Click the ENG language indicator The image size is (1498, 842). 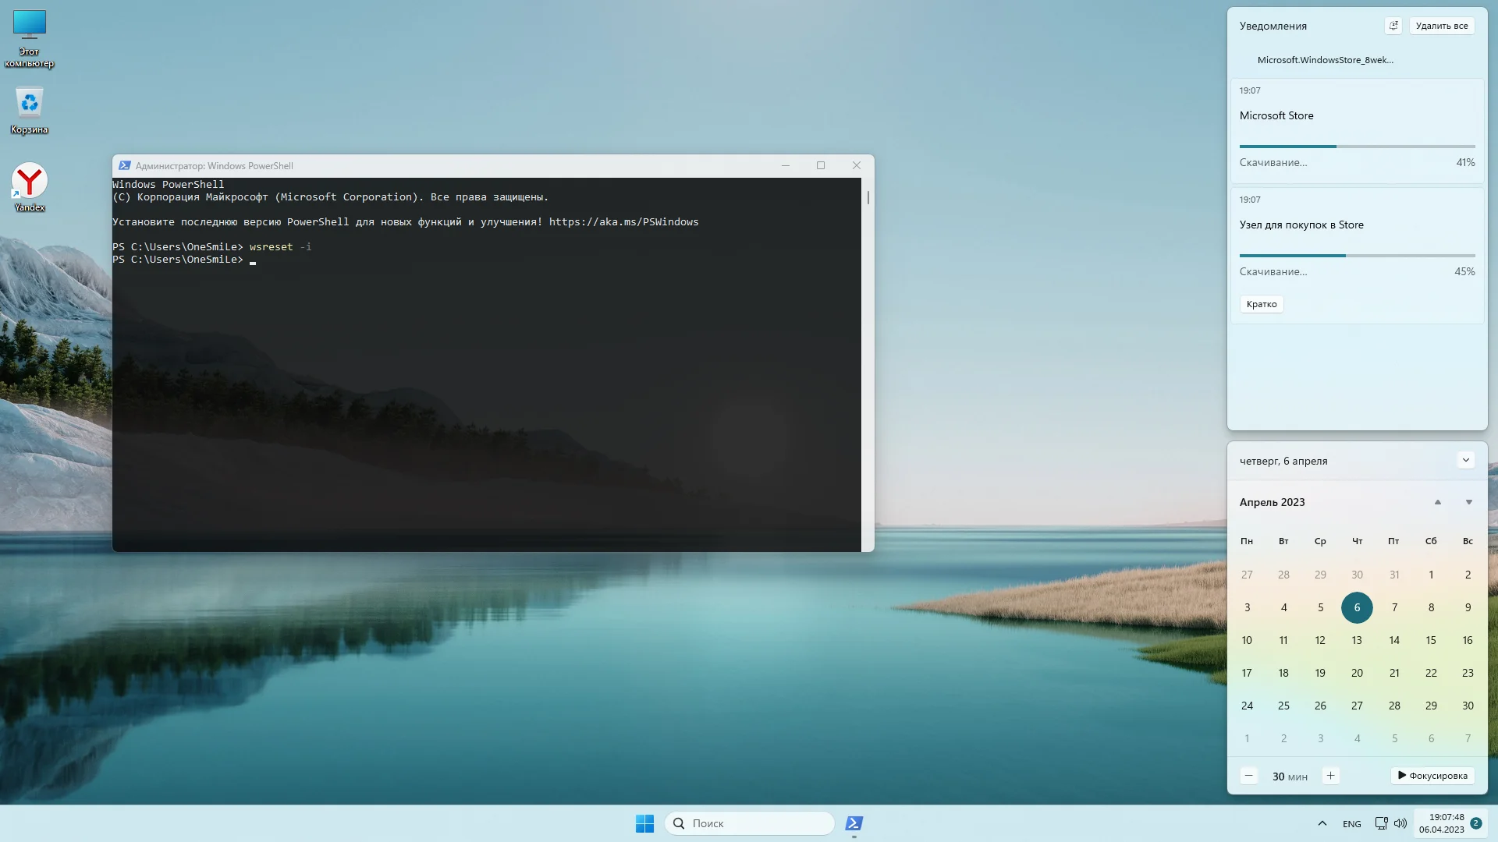(x=1351, y=824)
